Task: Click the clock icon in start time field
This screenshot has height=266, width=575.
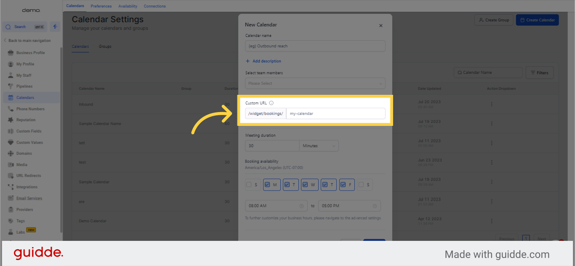Action: tap(301, 206)
